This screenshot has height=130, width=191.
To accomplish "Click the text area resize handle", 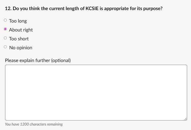I will click(185, 119).
